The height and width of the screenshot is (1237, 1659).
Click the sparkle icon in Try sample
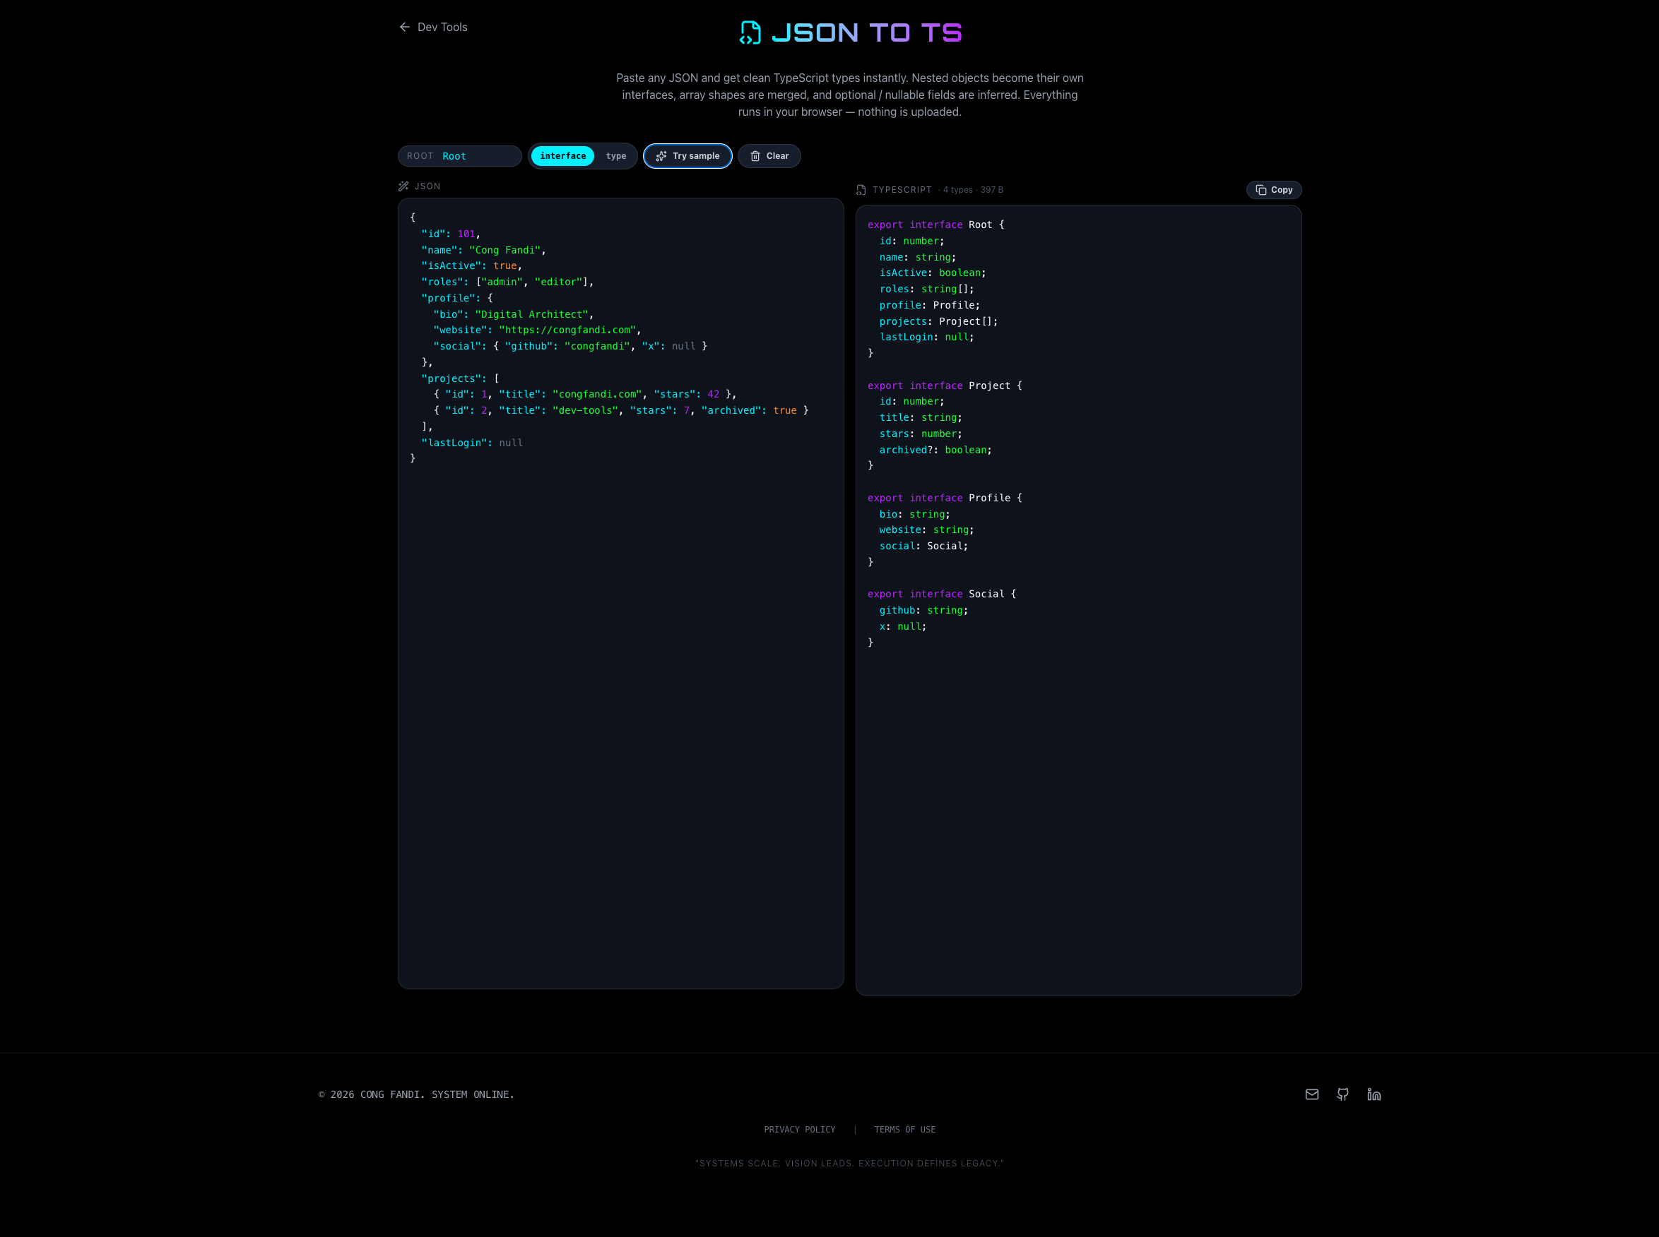[661, 156]
